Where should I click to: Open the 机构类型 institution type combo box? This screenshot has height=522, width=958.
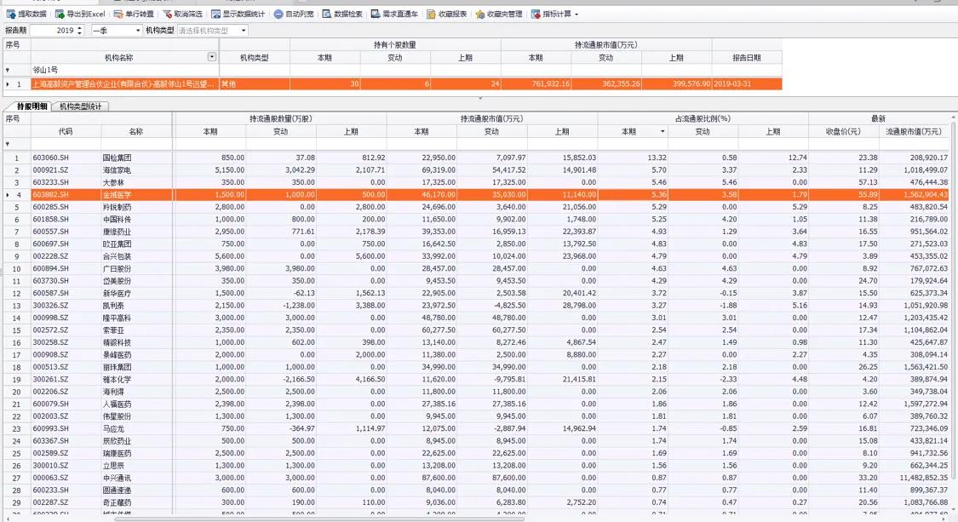pos(241,29)
